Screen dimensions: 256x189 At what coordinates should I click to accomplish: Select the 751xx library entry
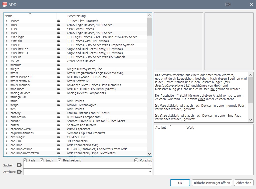click(14, 61)
